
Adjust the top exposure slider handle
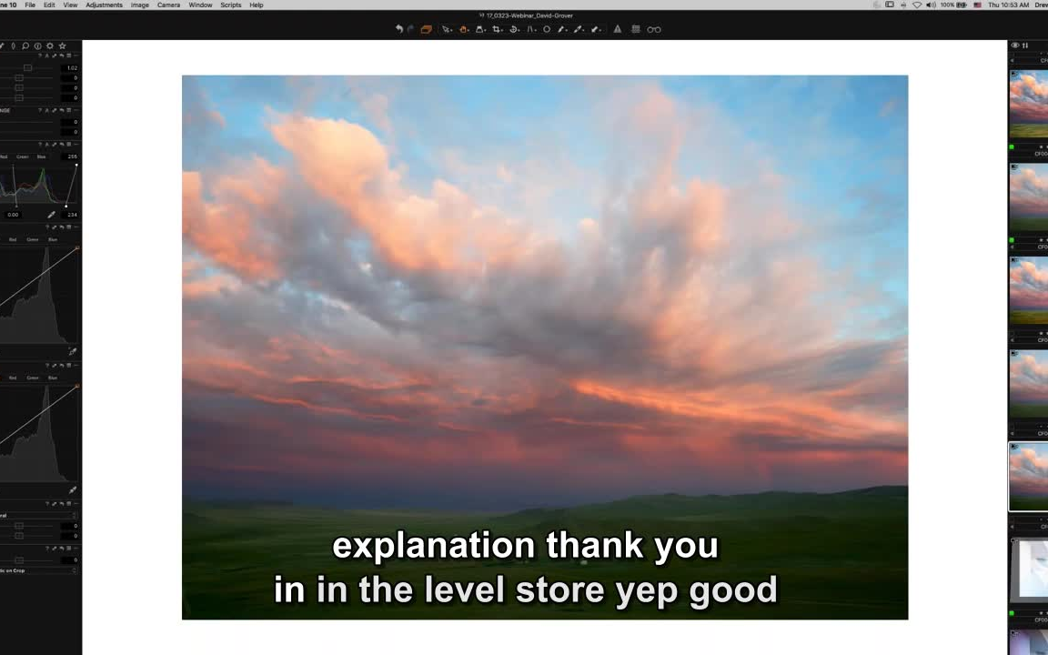(x=27, y=68)
